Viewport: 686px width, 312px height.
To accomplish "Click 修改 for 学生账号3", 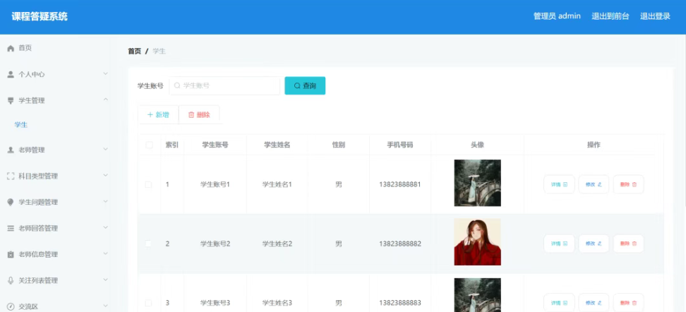I will point(594,303).
